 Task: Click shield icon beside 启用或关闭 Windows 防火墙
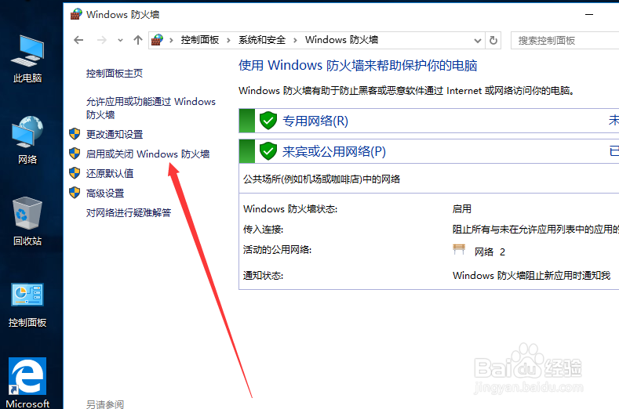[x=75, y=154]
